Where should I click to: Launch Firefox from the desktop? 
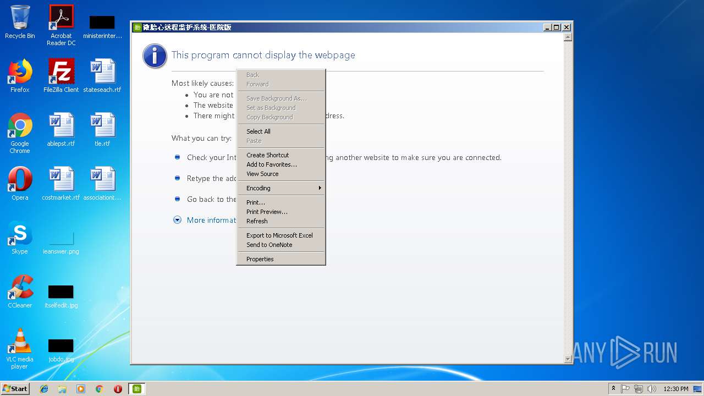tap(20, 75)
